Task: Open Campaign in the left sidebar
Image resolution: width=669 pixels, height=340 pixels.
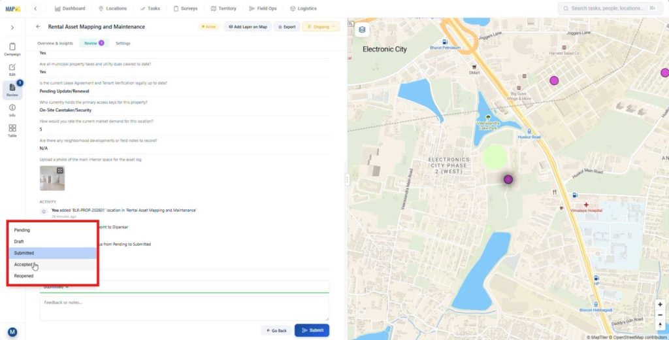Action: (x=12, y=49)
